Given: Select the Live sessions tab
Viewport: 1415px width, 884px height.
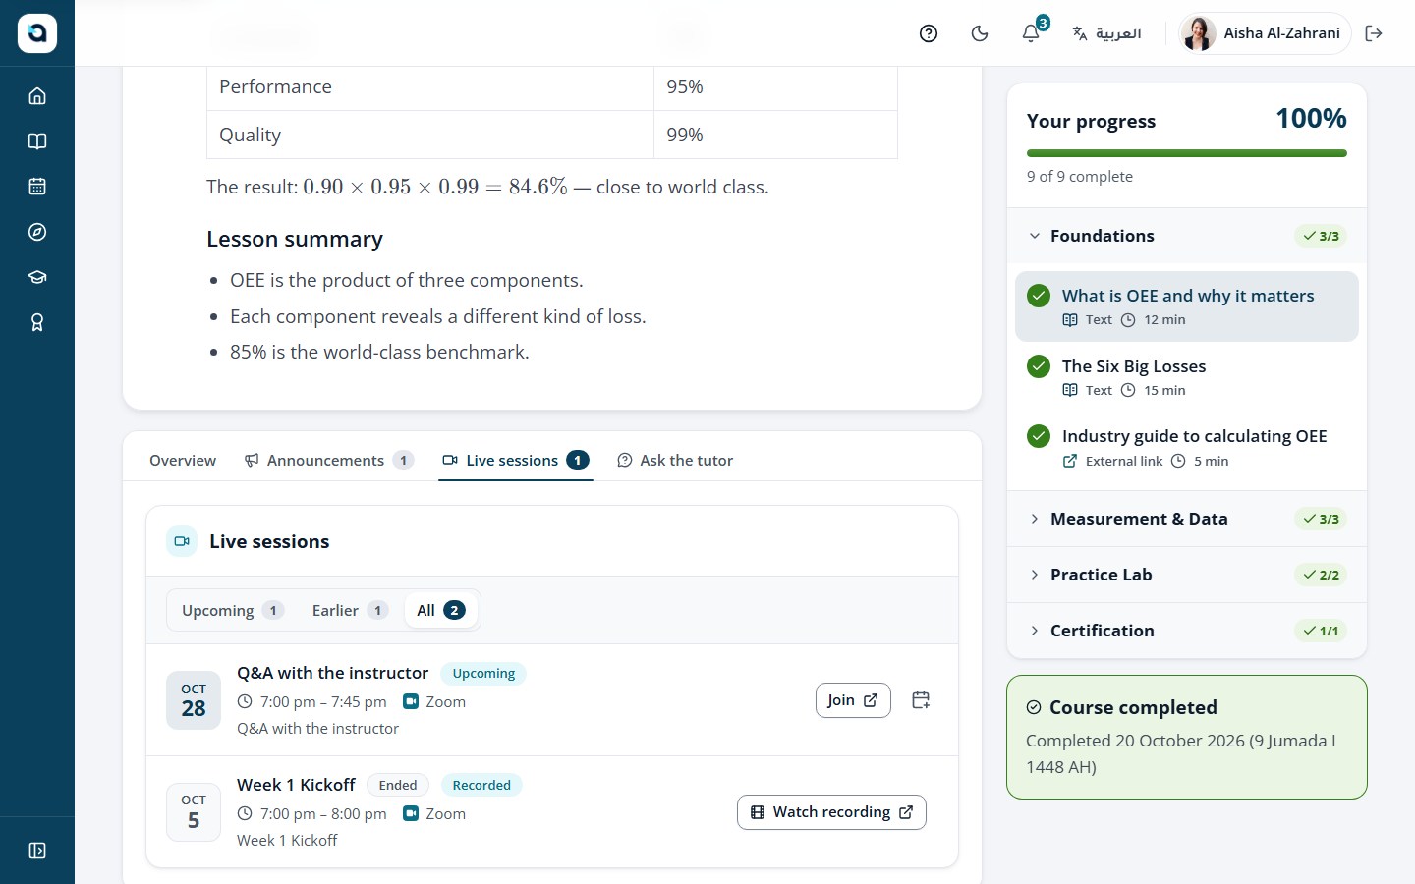Looking at the screenshot, I should tap(516, 460).
